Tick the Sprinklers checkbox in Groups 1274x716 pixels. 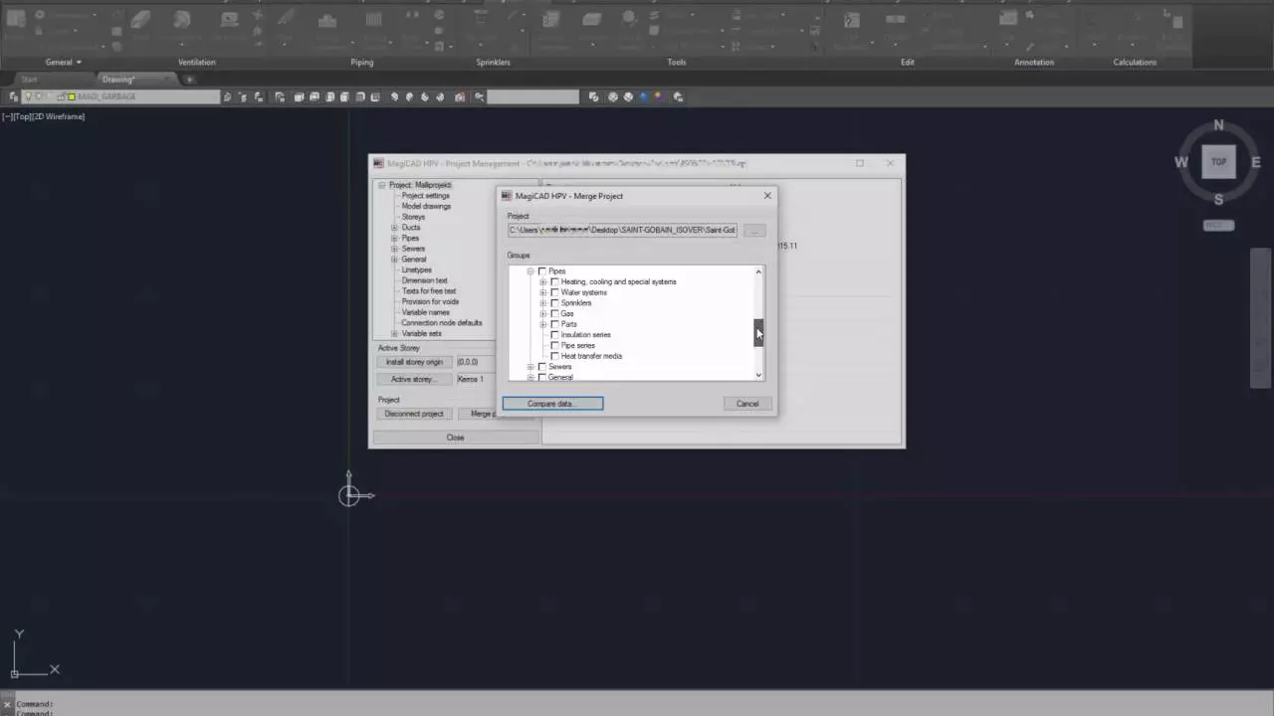point(554,303)
